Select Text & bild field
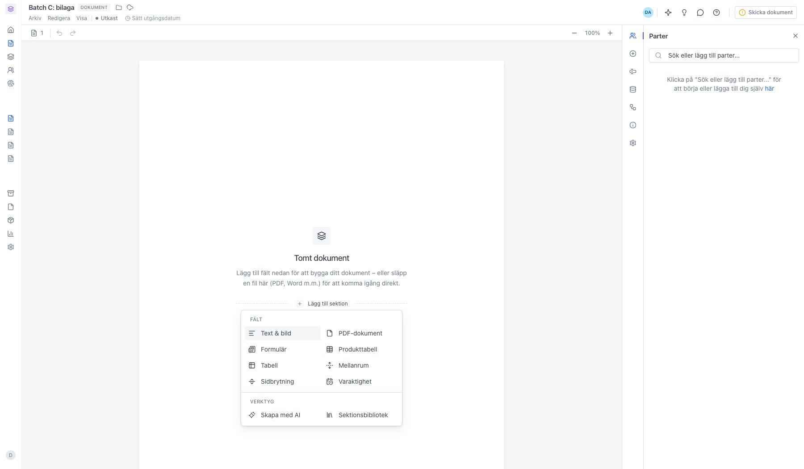The width and height of the screenshot is (804, 469). tap(283, 333)
